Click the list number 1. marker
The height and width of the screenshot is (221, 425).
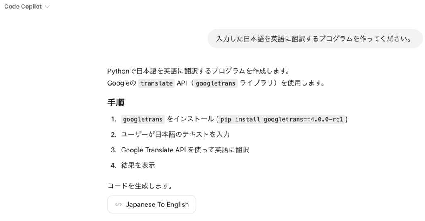pos(114,119)
